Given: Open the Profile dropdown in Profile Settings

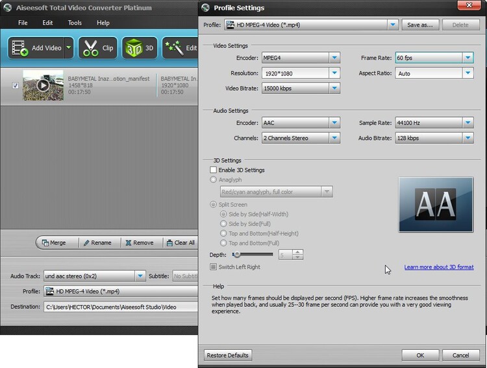Looking at the screenshot, I should [x=393, y=25].
